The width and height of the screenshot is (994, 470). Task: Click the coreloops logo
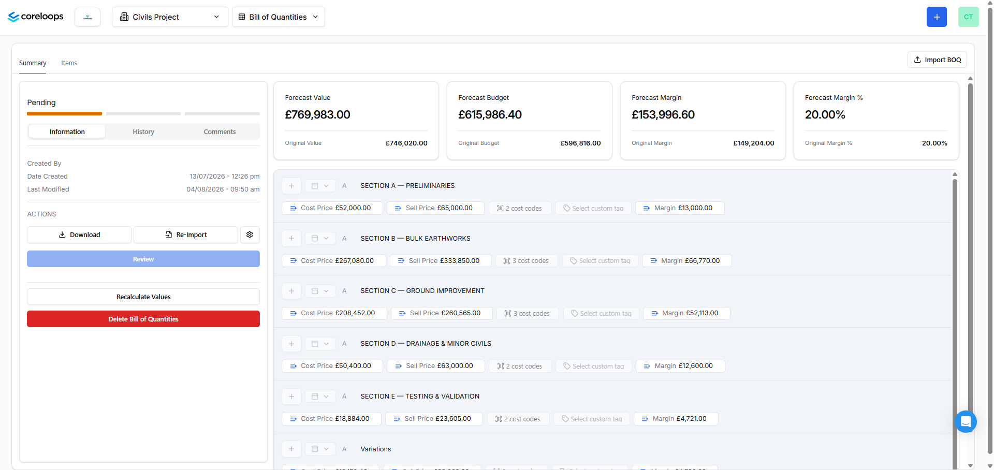36,17
